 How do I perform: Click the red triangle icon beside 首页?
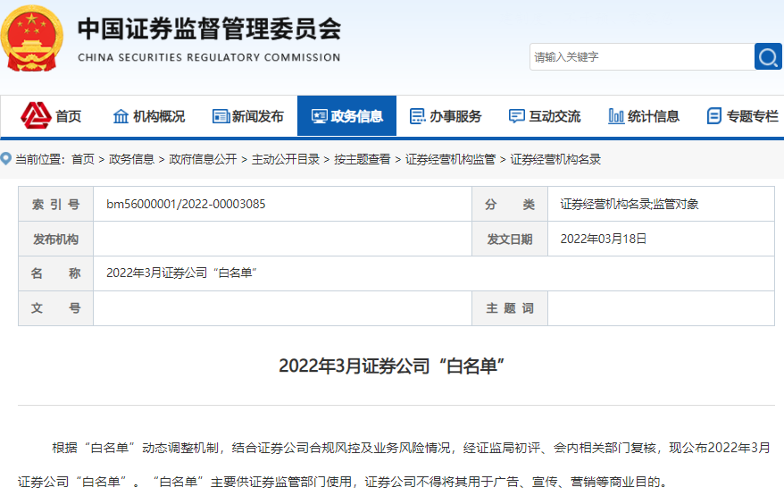point(36,115)
